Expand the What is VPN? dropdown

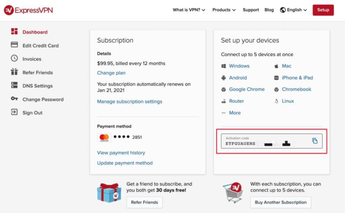click(x=189, y=10)
